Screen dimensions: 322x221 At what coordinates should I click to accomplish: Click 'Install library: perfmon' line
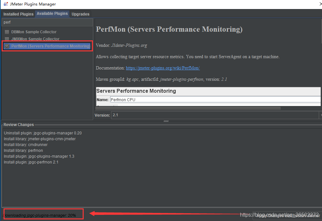pyautogui.click(x=23, y=151)
